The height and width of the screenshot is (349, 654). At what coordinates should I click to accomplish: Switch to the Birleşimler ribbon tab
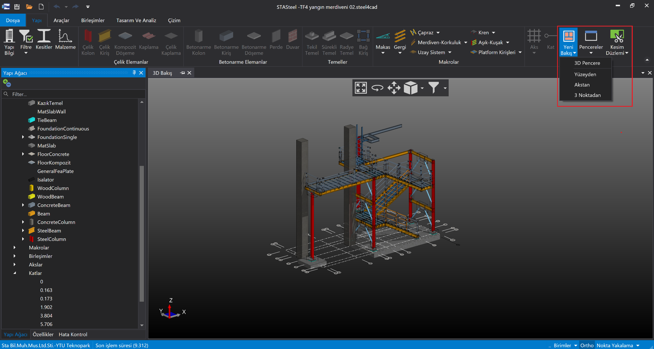point(93,20)
